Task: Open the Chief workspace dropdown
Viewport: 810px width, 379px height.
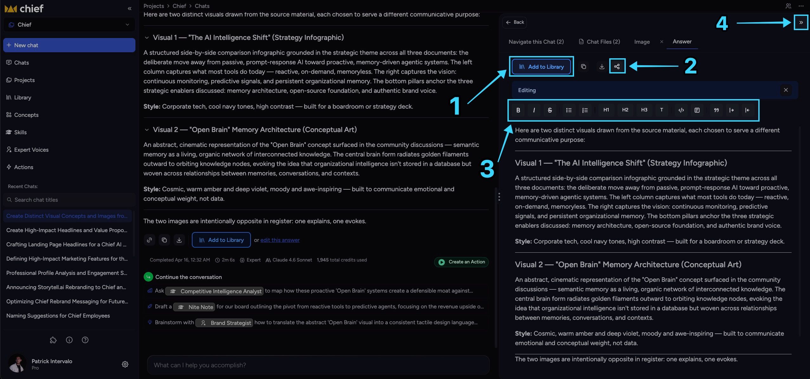Action: [x=69, y=25]
